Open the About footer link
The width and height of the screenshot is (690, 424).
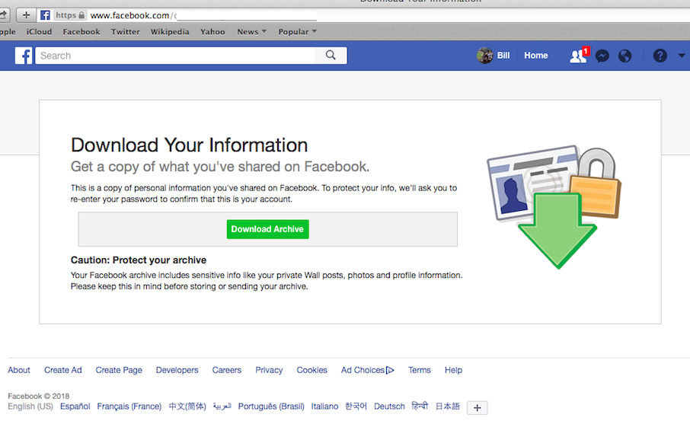[19, 371]
